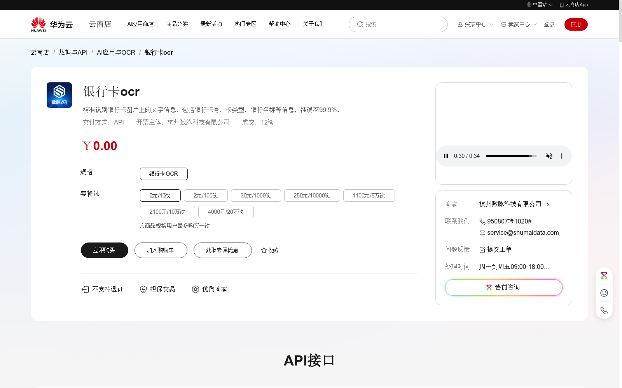The height and width of the screenshot is (388, 622).
Task: Click 获取专属优惠 button
Action: point(223,250)
